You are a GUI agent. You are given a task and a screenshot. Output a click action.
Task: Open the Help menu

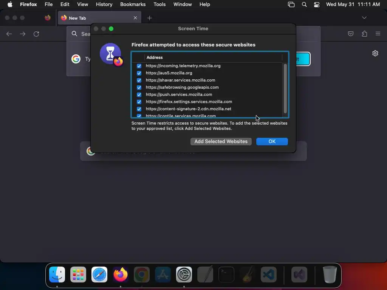coord(204,4)
